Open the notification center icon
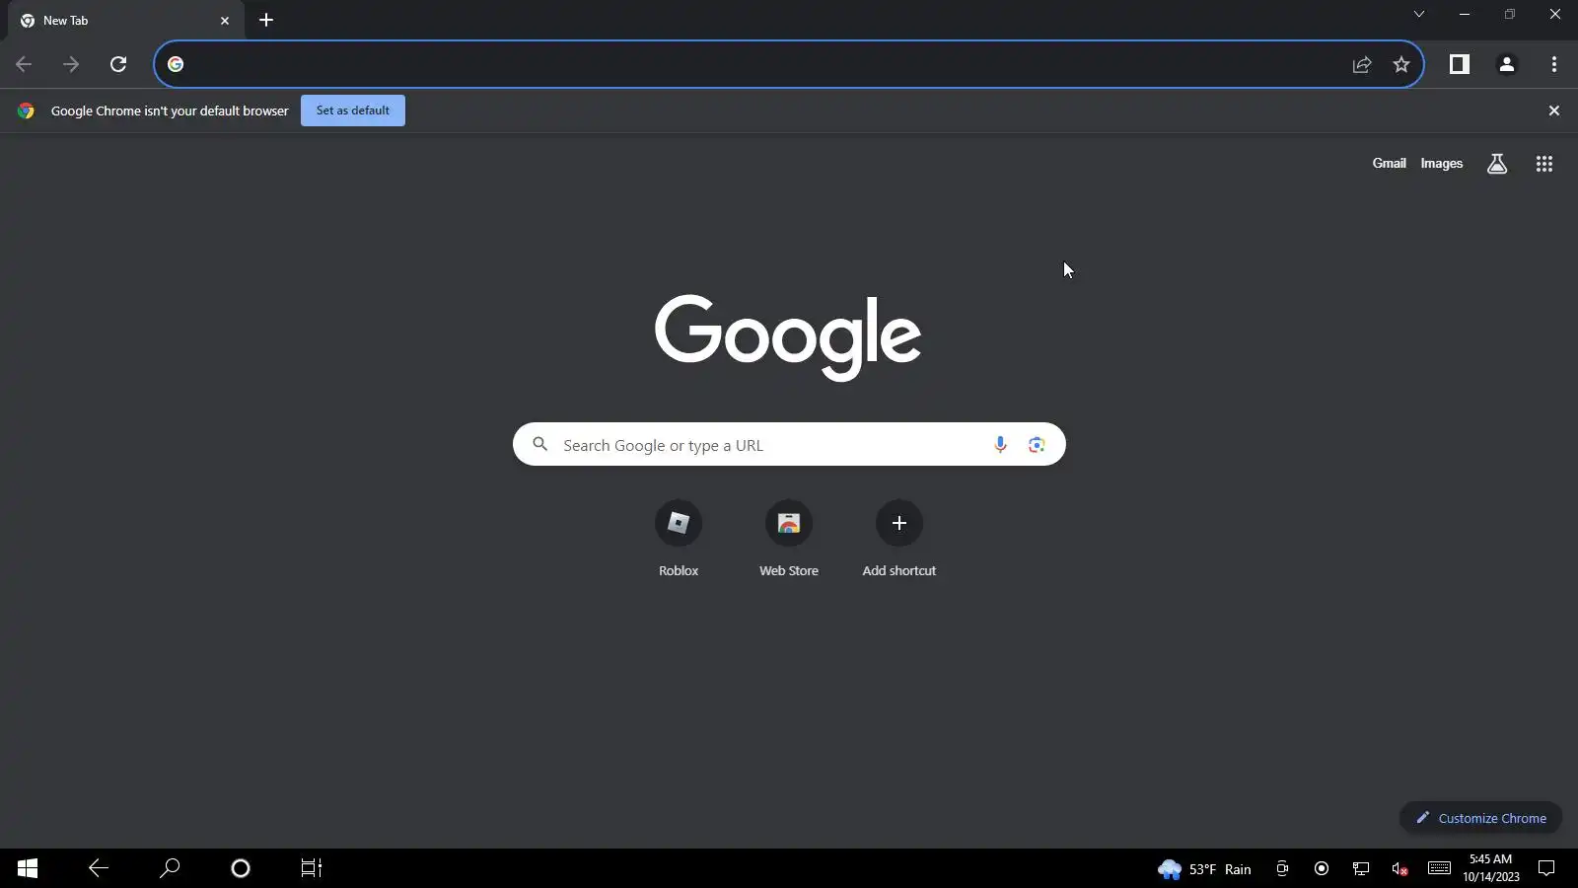 pyautogui.click(x=1546, y=868)
